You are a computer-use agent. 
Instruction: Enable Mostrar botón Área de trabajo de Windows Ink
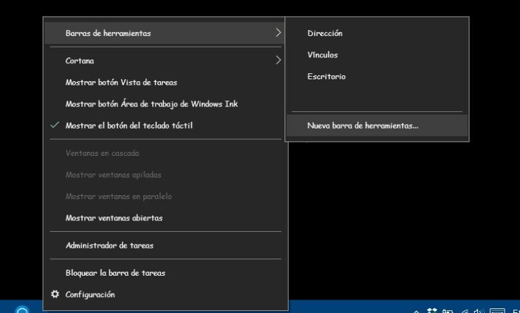pyautogui.click(x=164, y=104)
